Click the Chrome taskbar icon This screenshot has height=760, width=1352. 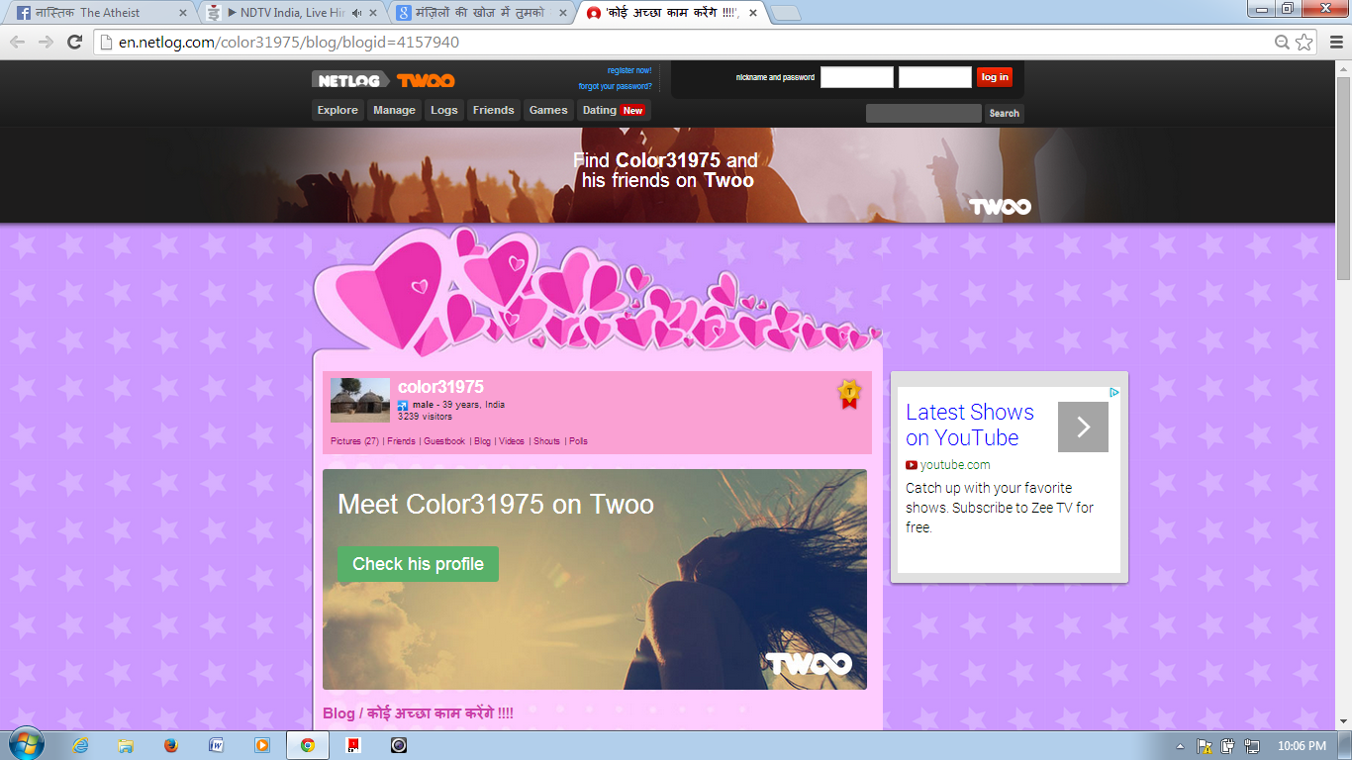[x=308, y=745]
